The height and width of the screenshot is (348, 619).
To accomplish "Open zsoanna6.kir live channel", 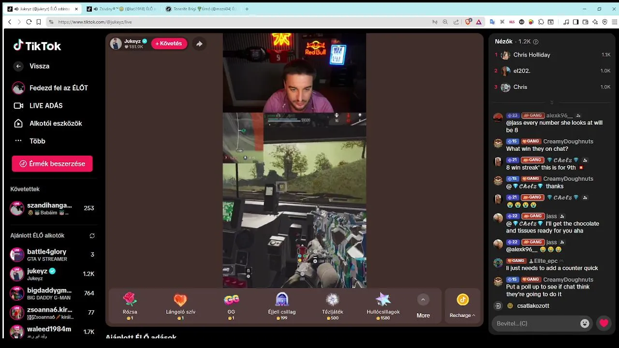I will (x=52, y=313).
